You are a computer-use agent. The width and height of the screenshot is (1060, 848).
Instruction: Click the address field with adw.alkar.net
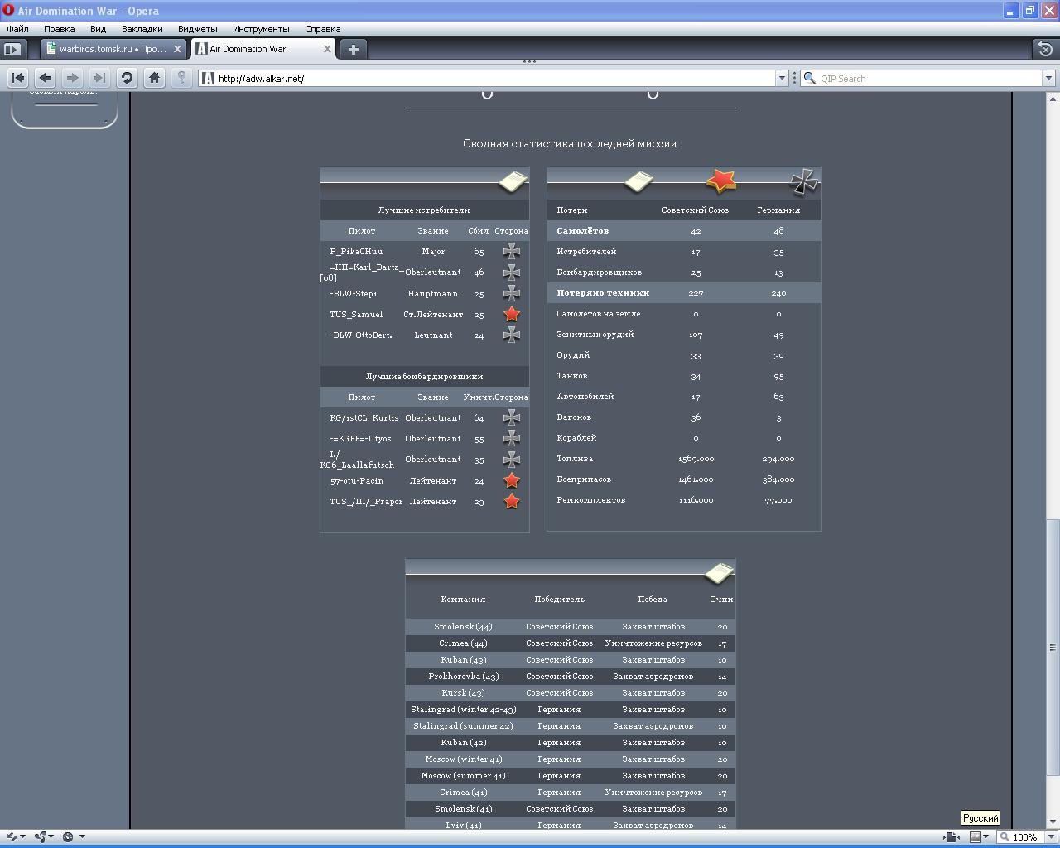pos(489,78)
